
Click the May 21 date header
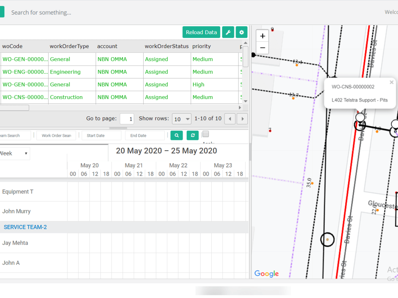[134, 165]
